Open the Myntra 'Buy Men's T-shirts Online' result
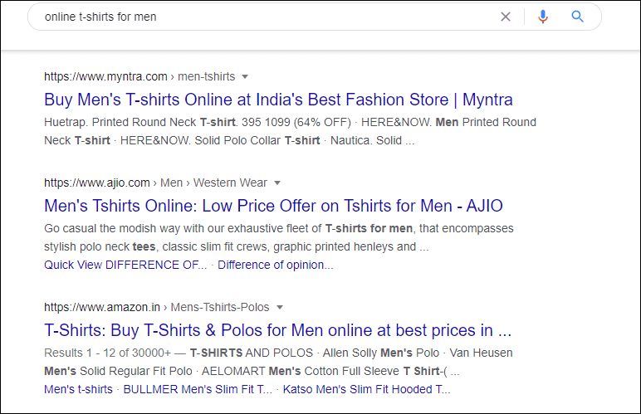The height and width of the screenshot is (414, 641). [278, 100]
